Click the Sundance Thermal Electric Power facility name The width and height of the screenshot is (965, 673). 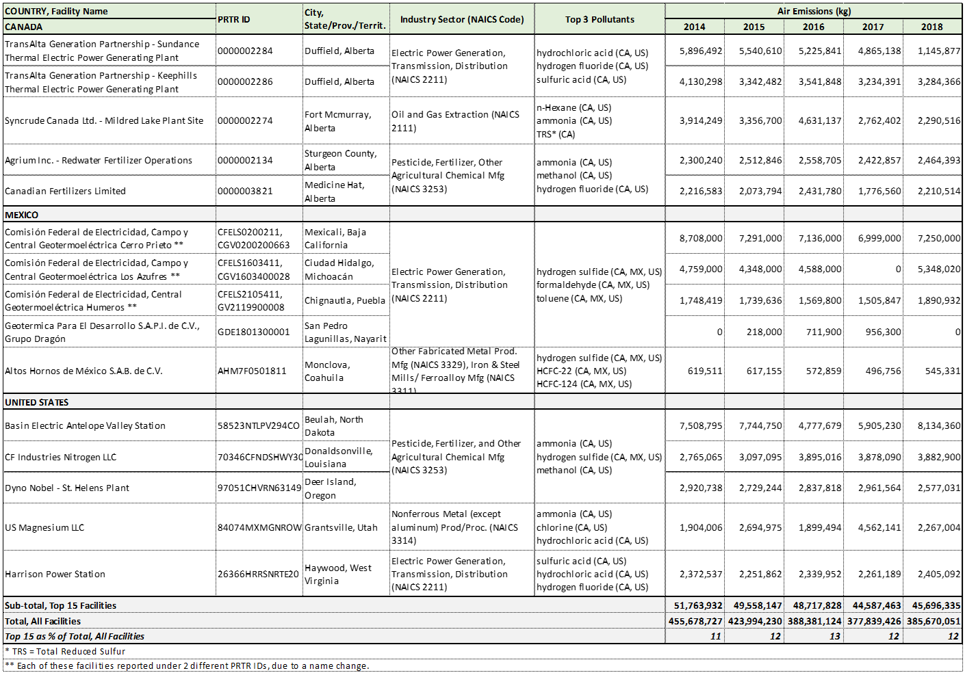[x=102, y=51]
